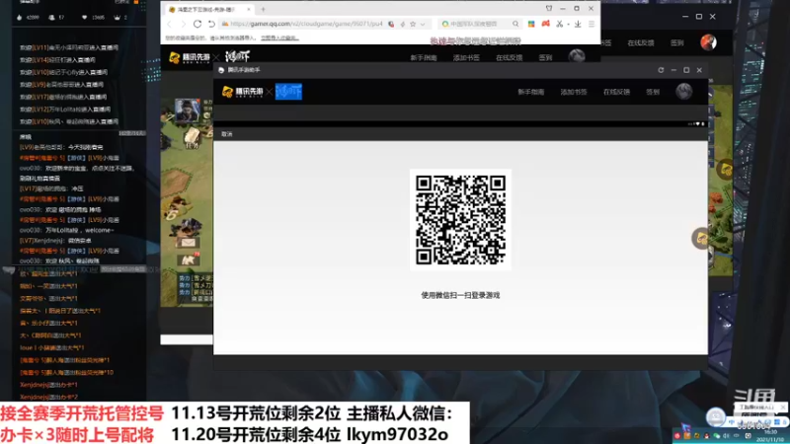Click avatar on browser page header
Viewport: 790px width, 444px height.
(577, 56)
